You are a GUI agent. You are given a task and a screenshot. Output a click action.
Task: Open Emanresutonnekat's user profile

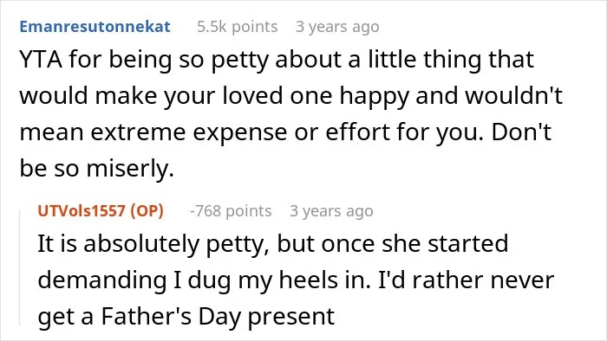pos(95,27)
